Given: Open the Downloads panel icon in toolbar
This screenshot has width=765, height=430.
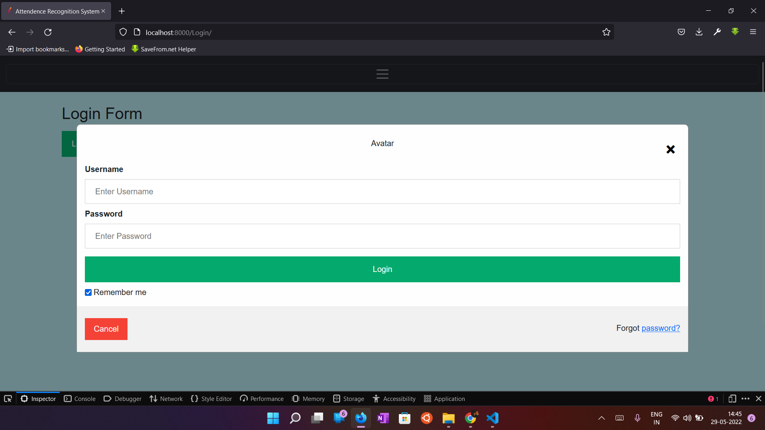Looking at the screenshot, I should [x=699, y=32].
